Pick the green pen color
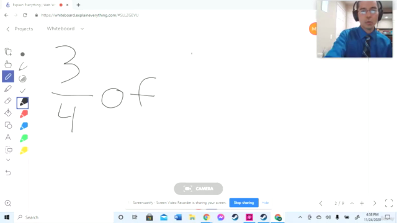The width and height of the screenshot is (397, 223). (x=24, y=138)
